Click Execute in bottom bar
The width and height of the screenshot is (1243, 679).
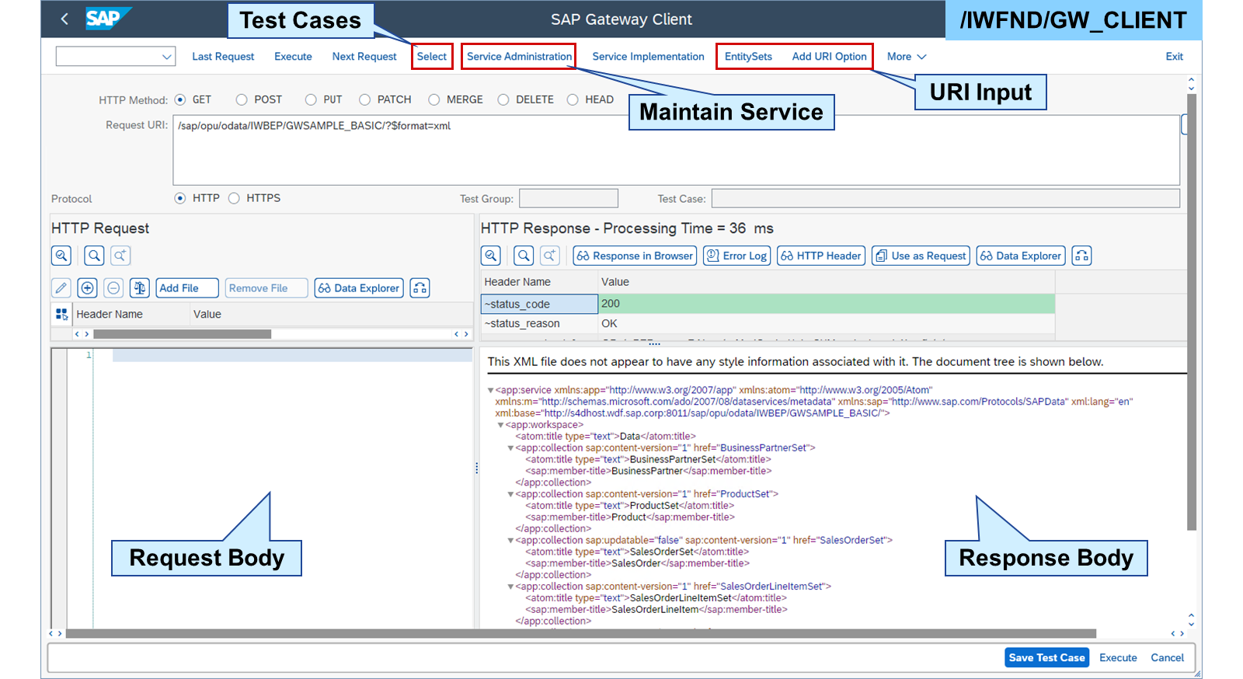click(x=1118, y=658)
